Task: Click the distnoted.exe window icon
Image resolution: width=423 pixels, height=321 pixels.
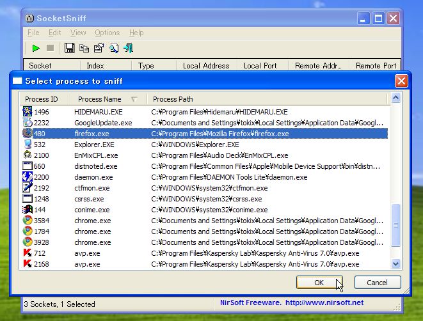Action: coord(28,166)
